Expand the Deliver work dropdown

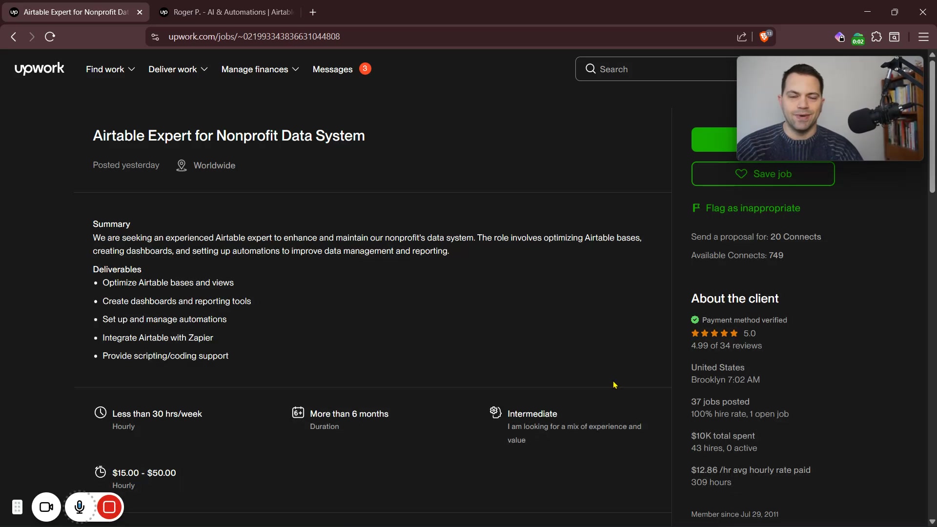coord(178,69)
